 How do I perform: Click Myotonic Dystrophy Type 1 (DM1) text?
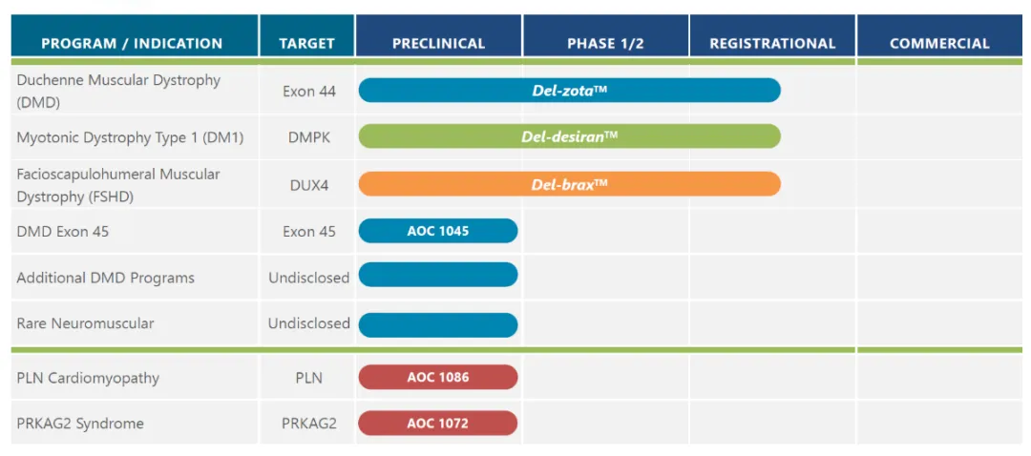tap(130, 137)
